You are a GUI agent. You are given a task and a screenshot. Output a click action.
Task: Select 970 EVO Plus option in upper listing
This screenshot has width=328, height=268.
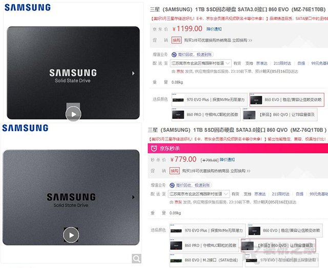click(x=210, y=100)
